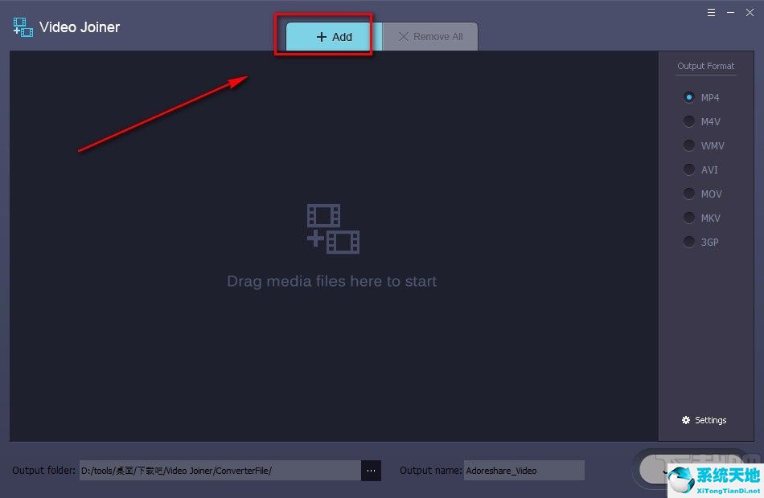Close the Video Joiner window
764x498 pixels.
tap(750, 12)
